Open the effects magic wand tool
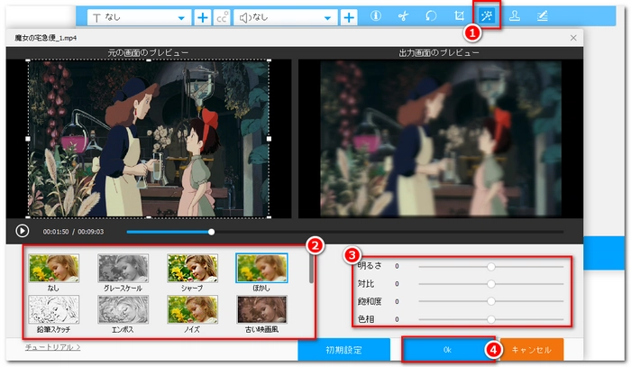Image resolution: width=631 pixels, height=367 pixels. point(488,16)
